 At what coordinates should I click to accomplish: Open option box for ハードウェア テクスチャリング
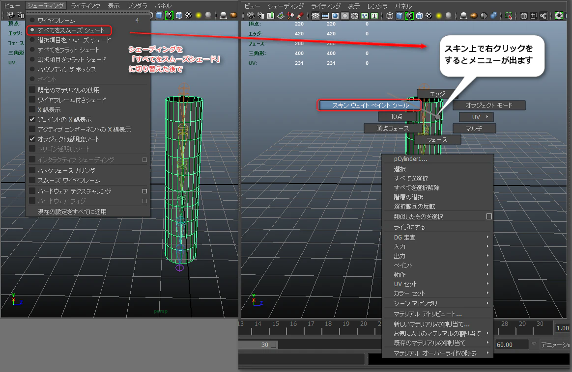144,191
